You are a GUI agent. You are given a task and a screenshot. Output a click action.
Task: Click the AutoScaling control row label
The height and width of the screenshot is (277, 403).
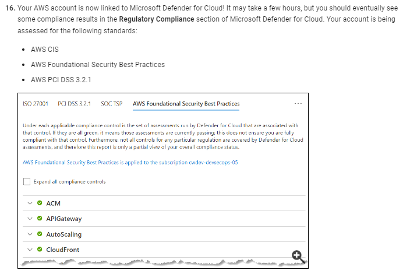coord(63,234)
